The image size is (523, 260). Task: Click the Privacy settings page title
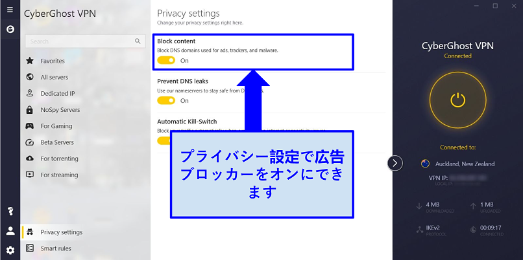point(188,14)
